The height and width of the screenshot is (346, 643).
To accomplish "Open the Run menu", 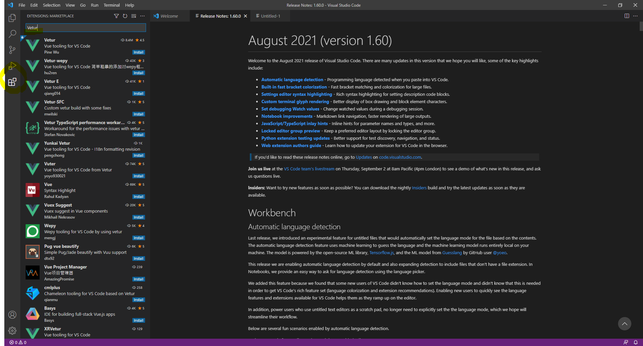I will click(95, 5).
